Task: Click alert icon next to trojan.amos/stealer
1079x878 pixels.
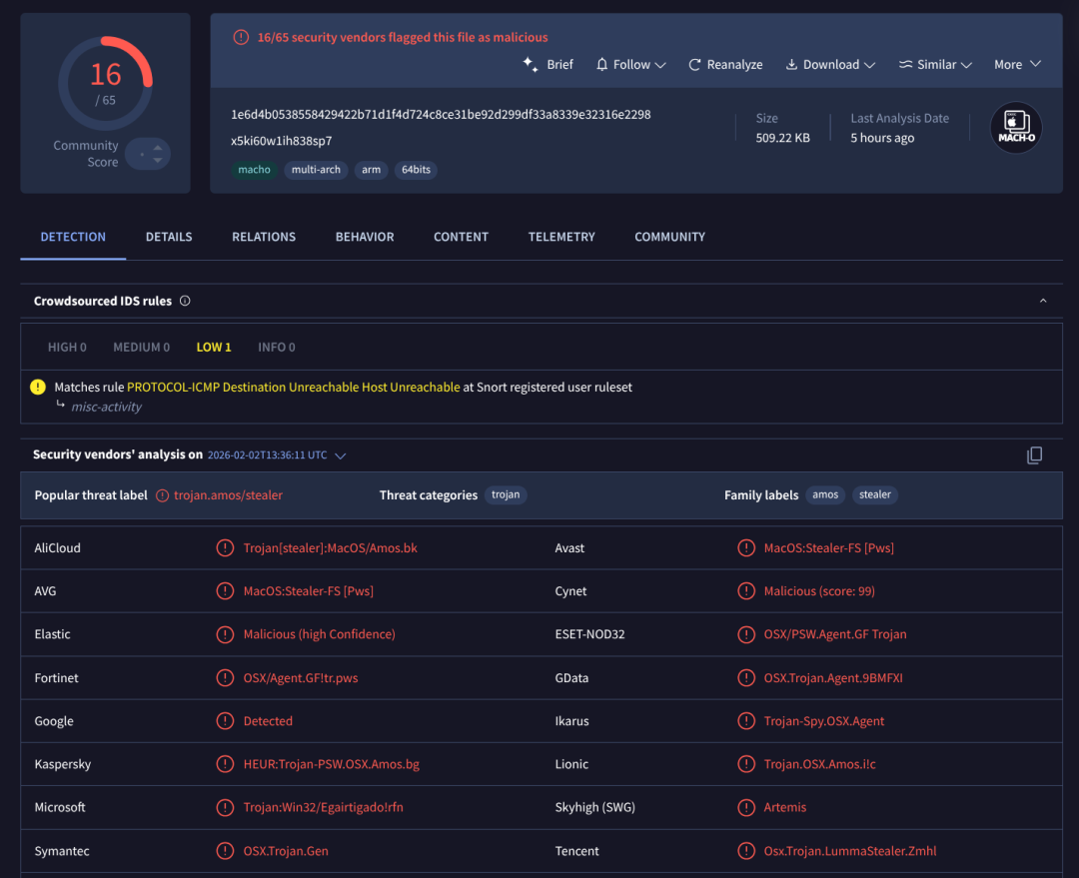Action: [x=163, y=495]
